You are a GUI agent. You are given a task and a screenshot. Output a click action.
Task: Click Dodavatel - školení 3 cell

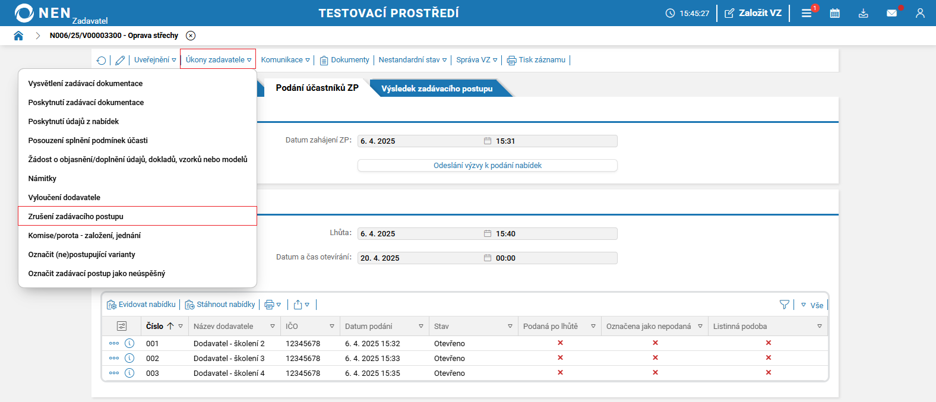point(229,359)
